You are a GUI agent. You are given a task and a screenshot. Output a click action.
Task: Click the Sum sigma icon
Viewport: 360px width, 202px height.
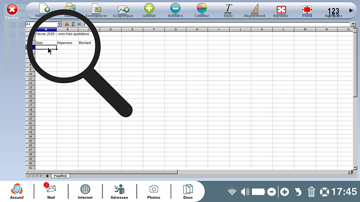click(x=73, y=24)
